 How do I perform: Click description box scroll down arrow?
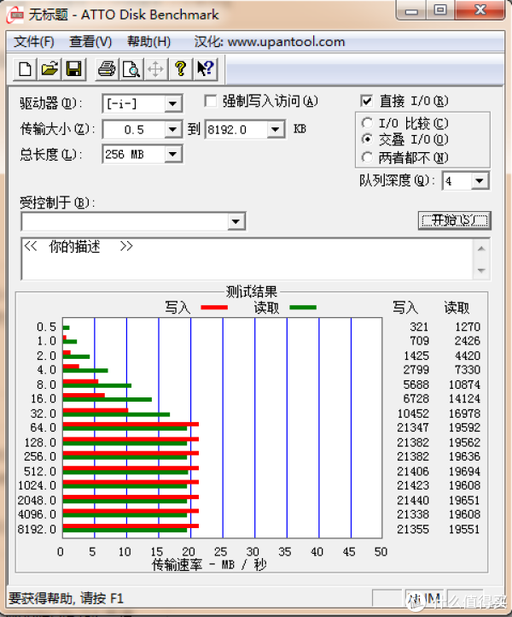481,270
